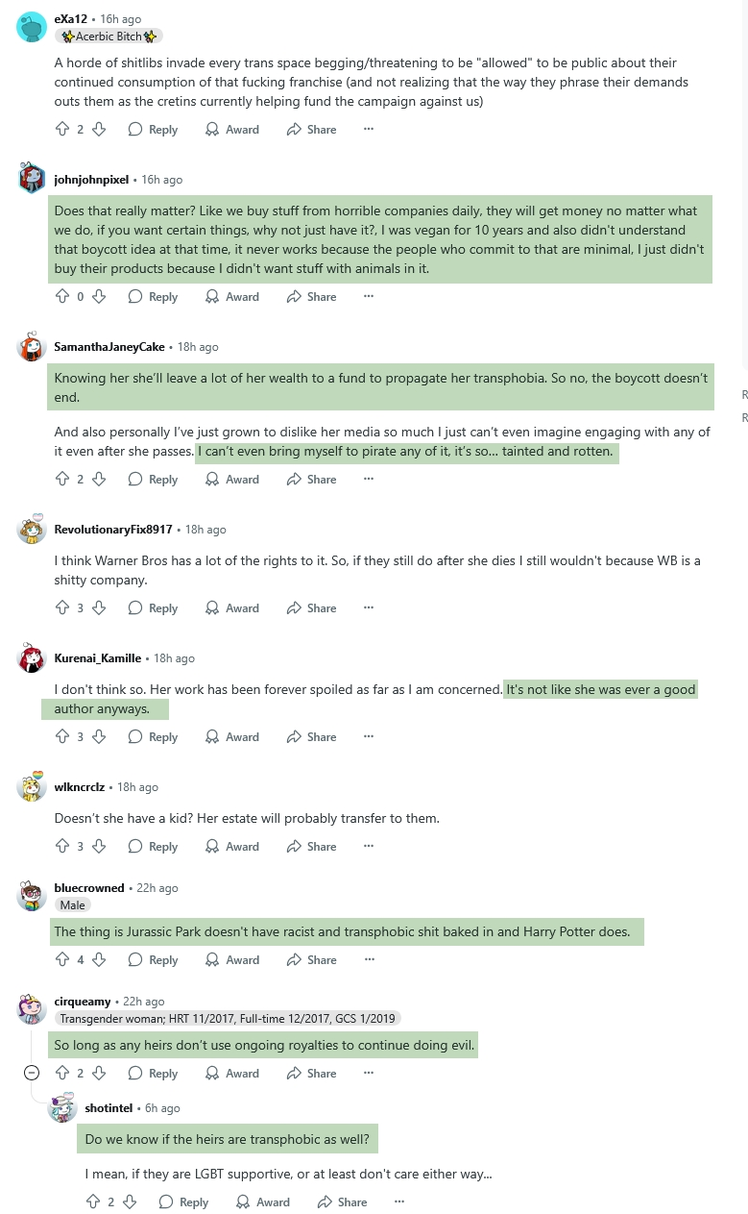Open more options on wlkncrclz's comment
Viewport: 748px width, 1214px height.
pos(368,846)
